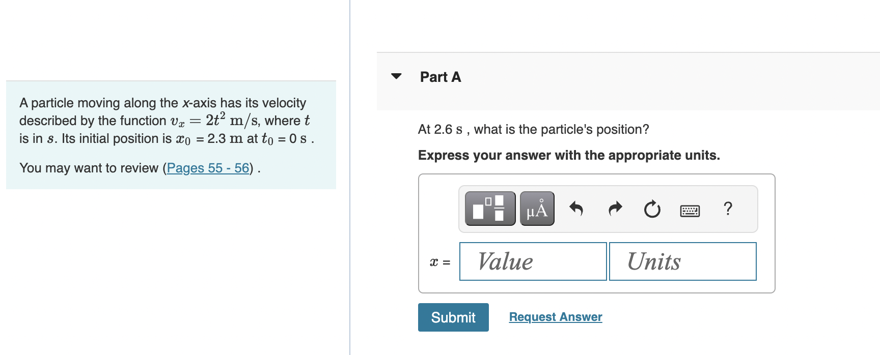Undo the last equation edit

(576, 209)
